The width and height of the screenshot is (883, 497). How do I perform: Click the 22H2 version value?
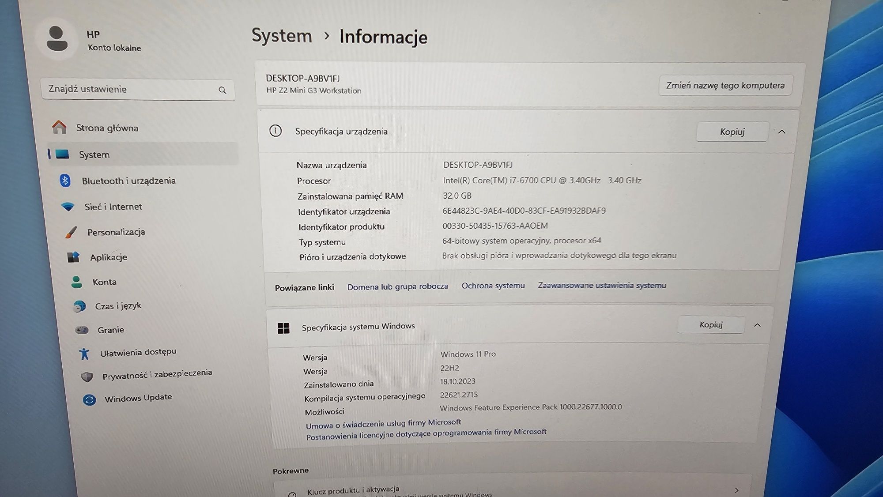(x=449, y=368)
